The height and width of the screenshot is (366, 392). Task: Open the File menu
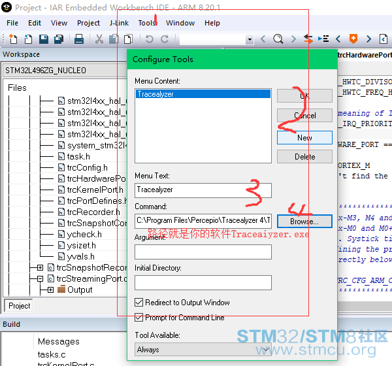pos(12,23)
